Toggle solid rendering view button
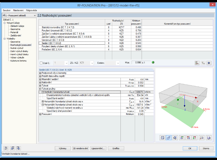This screenshot has height=160, width=217. coord(168,138)
